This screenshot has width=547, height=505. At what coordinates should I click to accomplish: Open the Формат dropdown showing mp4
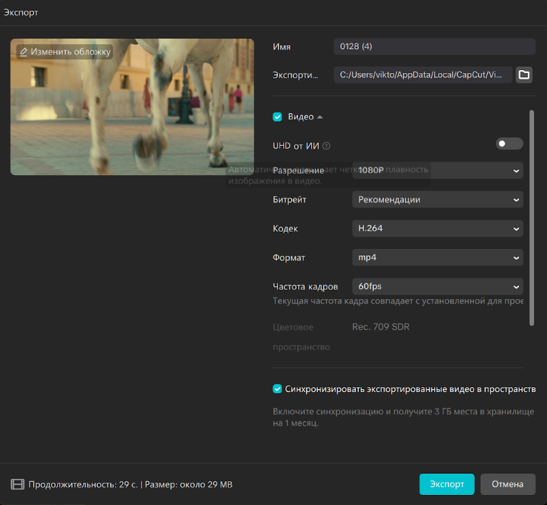point(437,258)
